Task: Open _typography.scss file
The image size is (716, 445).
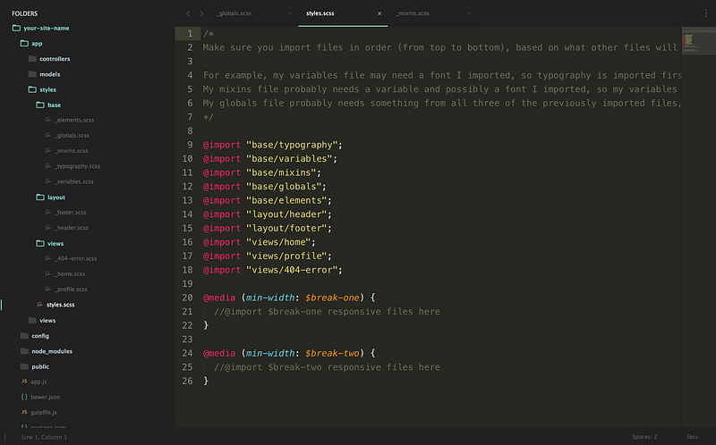Action: pos(77,166)
